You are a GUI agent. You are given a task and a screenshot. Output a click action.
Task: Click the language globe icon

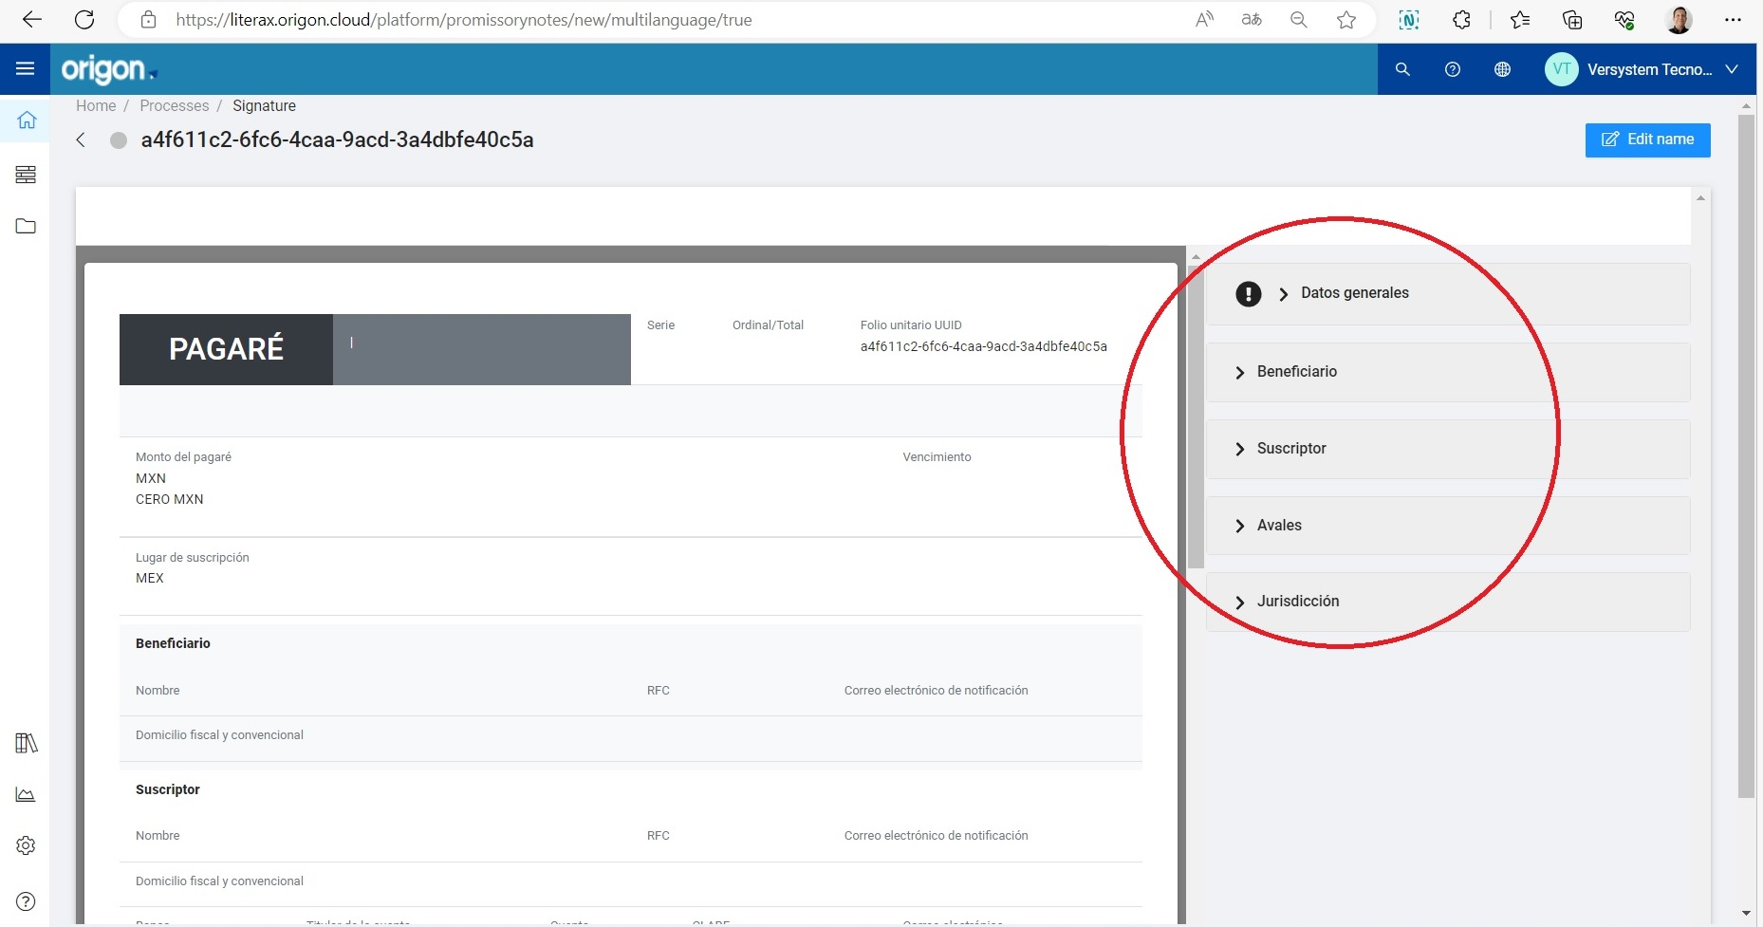[1502, 69]
